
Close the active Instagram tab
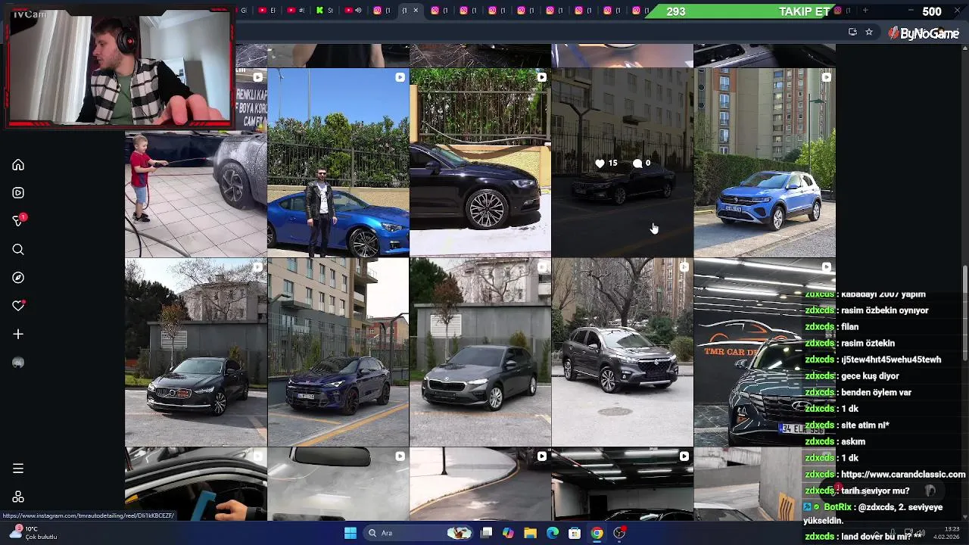(416, 11)
